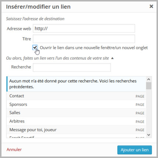Click the Ou alors, faites un lien toggle text

pos(58,58)
